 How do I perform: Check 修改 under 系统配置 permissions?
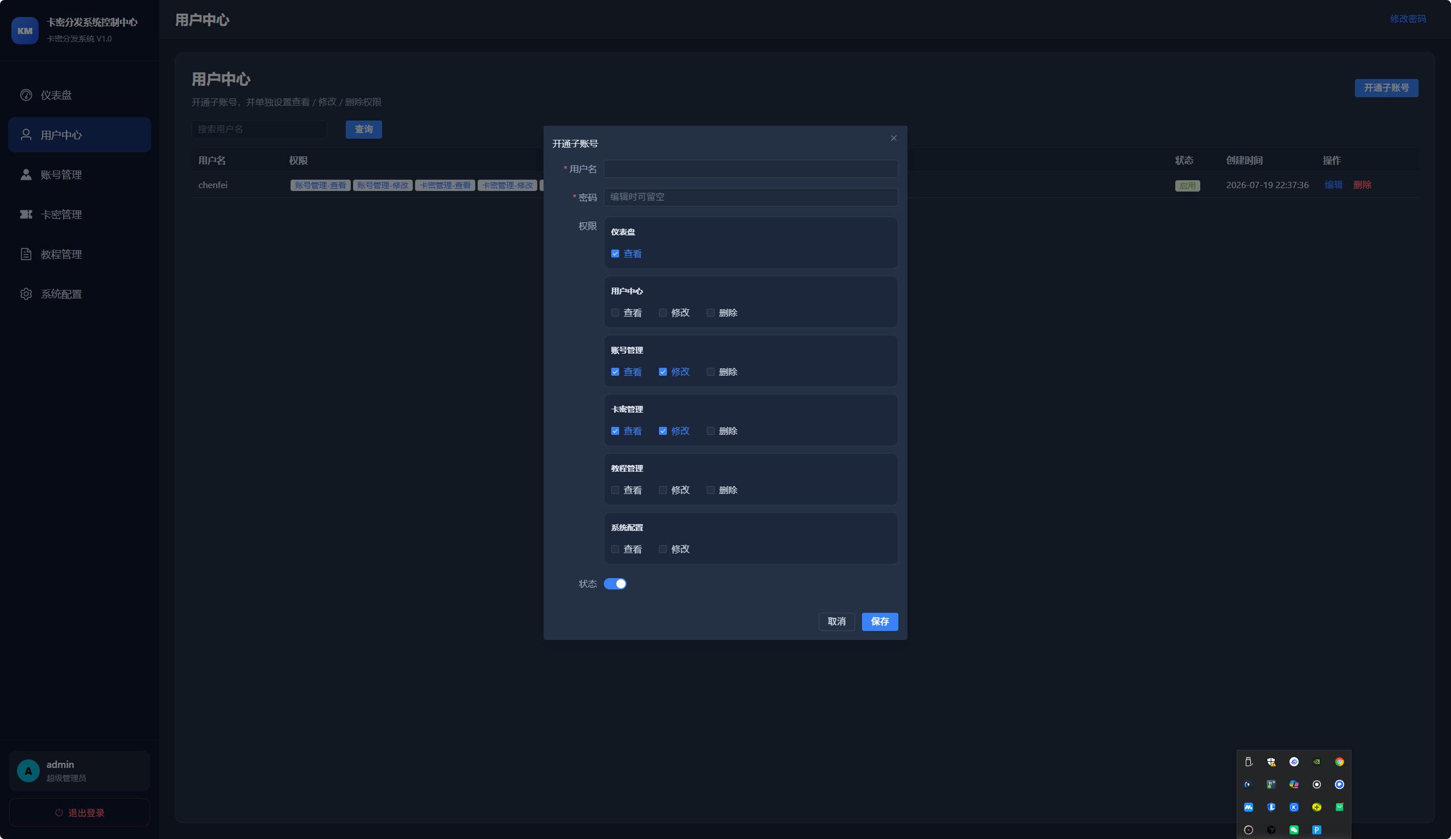click(x=663, y=549)
